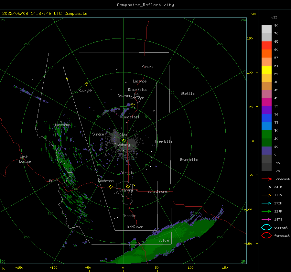Click the white 04DK arrow legend icon
Image resolution: width=291 pixels, height=272 pixels.
tap(266, 187)
